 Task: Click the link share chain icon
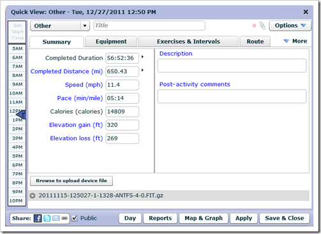tap(64, 218)
